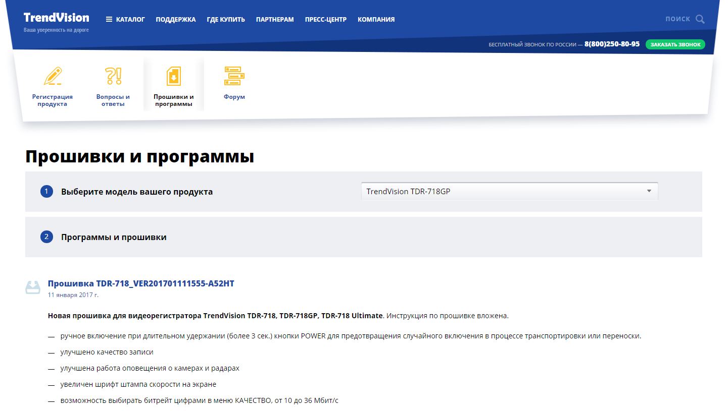Open firmware TDR-718_VER201701111555-A52HT link
This screenshot has width=728, height=411.
(141, 283)
